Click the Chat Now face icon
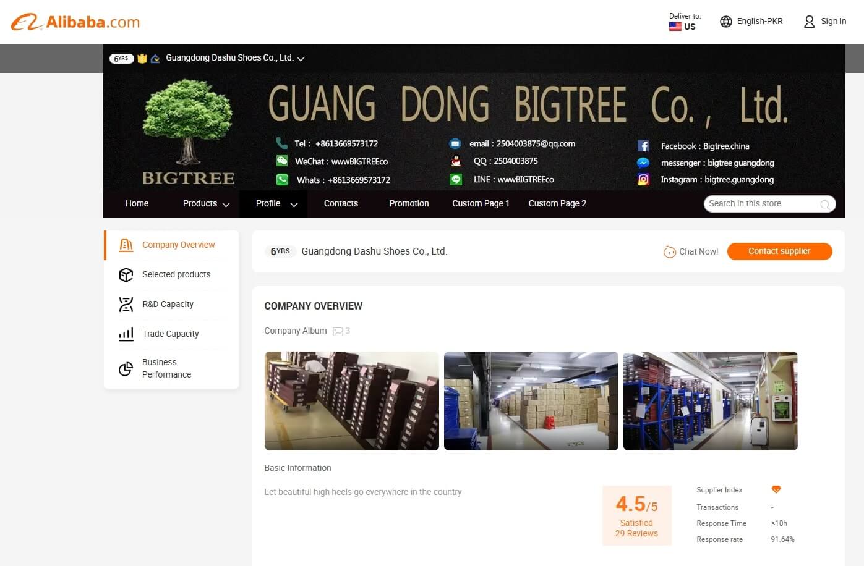Image resolution: width=864 pixels, height=566 pixels. (x=670, y=251)
